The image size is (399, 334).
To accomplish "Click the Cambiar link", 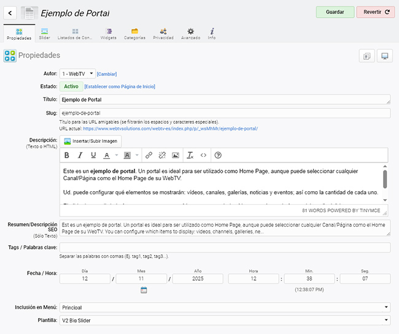I will (107, 74).
